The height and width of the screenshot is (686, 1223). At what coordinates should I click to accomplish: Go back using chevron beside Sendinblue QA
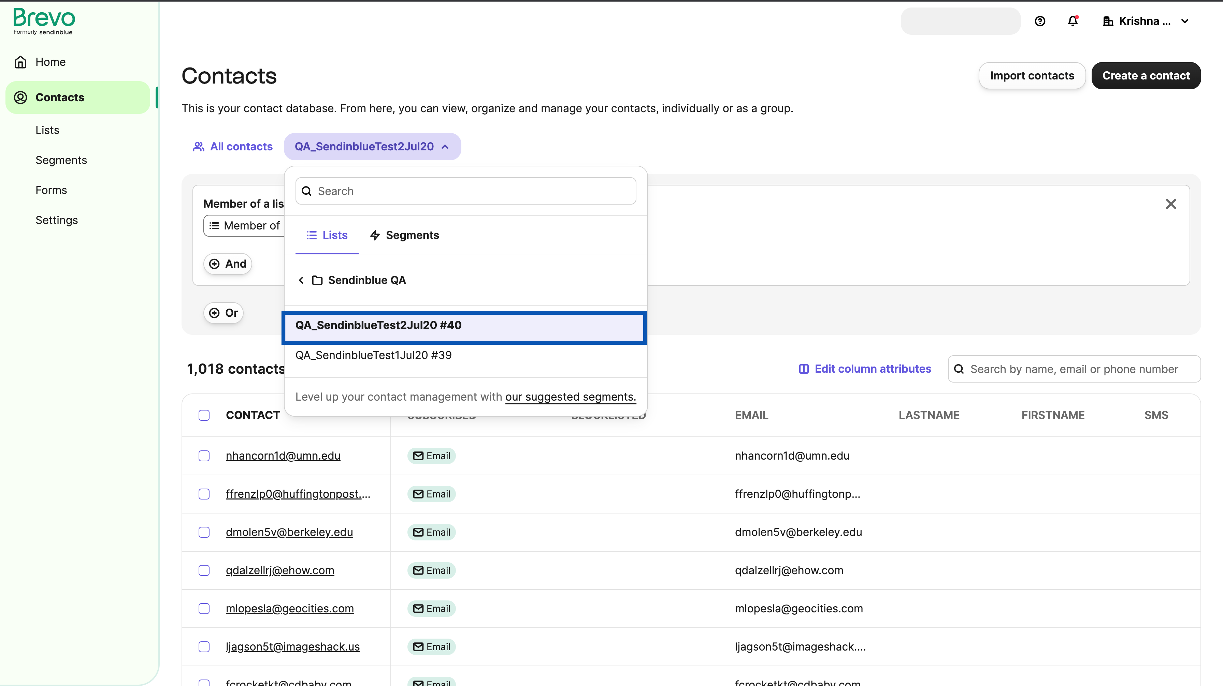point(301,280)
